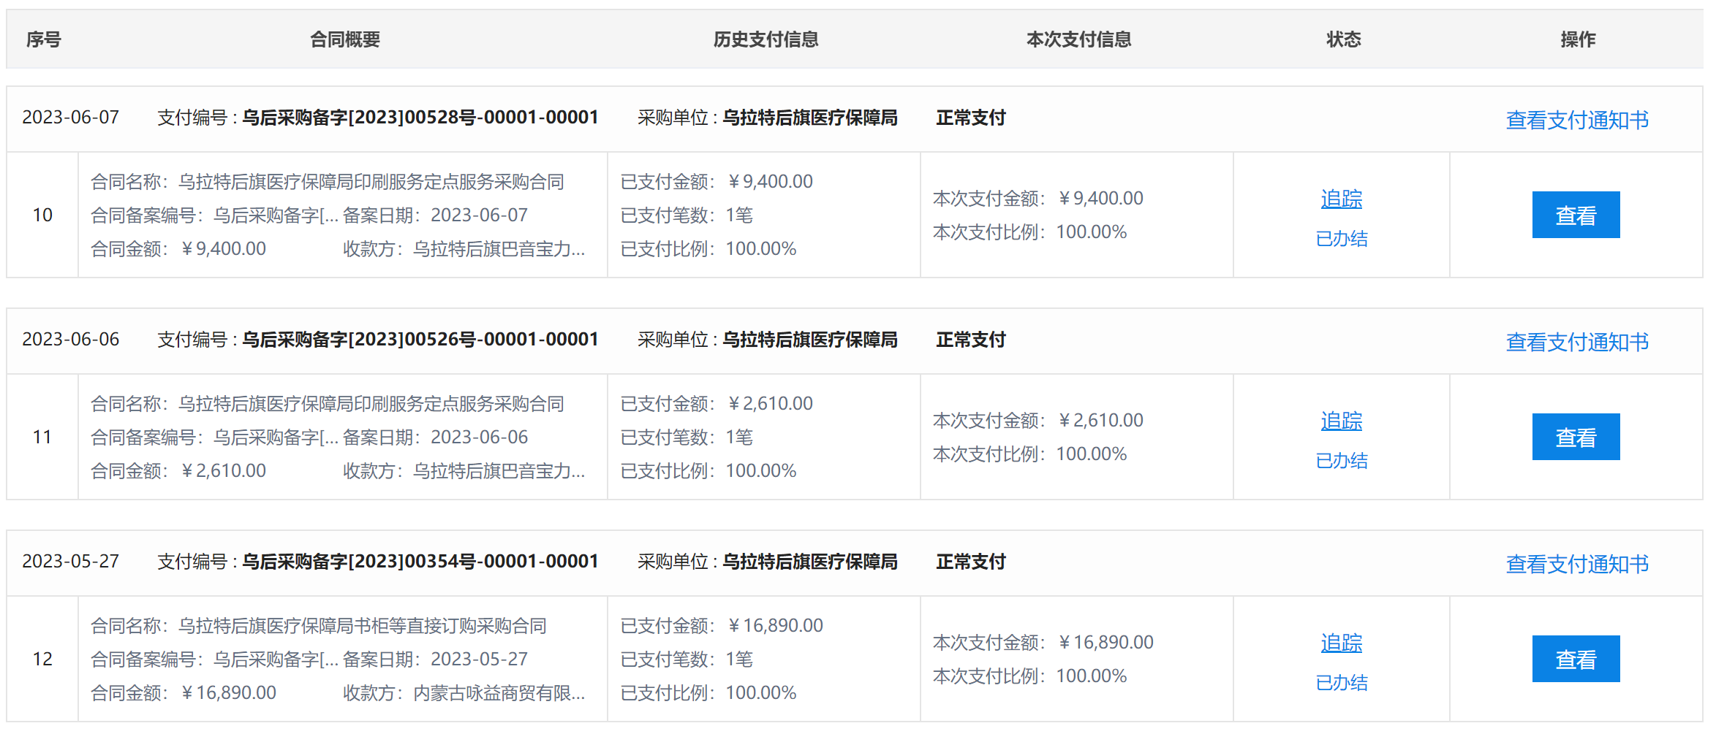Select payment number 乌后采购备字[2023]00528号-00001-00001

[420, 118]
